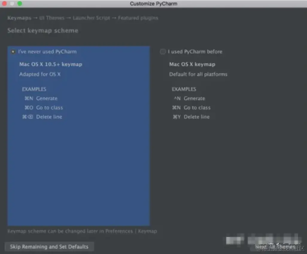Click the "Adapted for OS X" text
The width and height of the screenshot is (307, 254).
tap(40, 74)
